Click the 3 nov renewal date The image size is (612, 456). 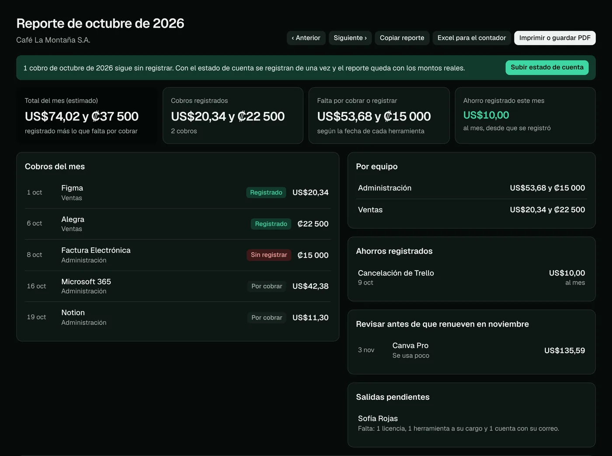[366, 350]
